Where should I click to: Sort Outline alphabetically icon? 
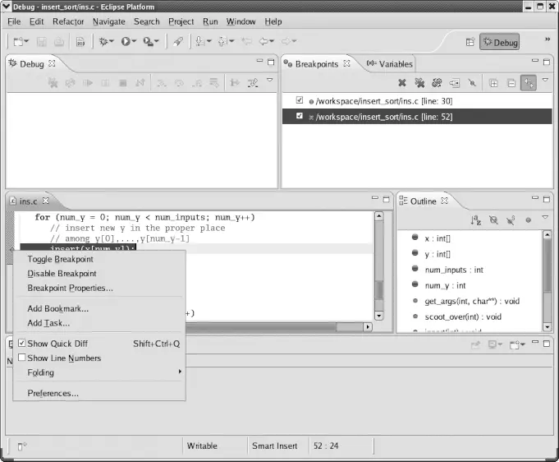click(475, 220)
